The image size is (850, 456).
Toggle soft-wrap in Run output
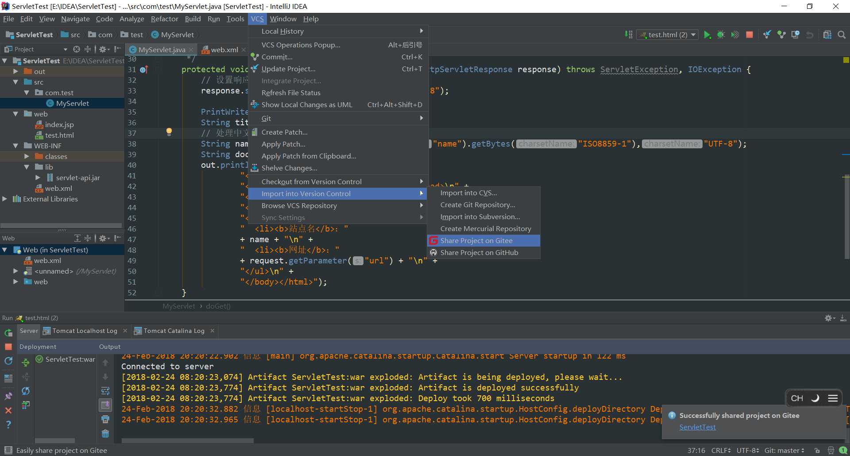105,390
